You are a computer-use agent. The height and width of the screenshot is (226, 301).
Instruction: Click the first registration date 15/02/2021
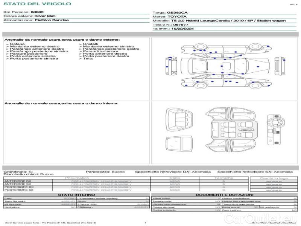pyautogui.click(x=182, y=29)
